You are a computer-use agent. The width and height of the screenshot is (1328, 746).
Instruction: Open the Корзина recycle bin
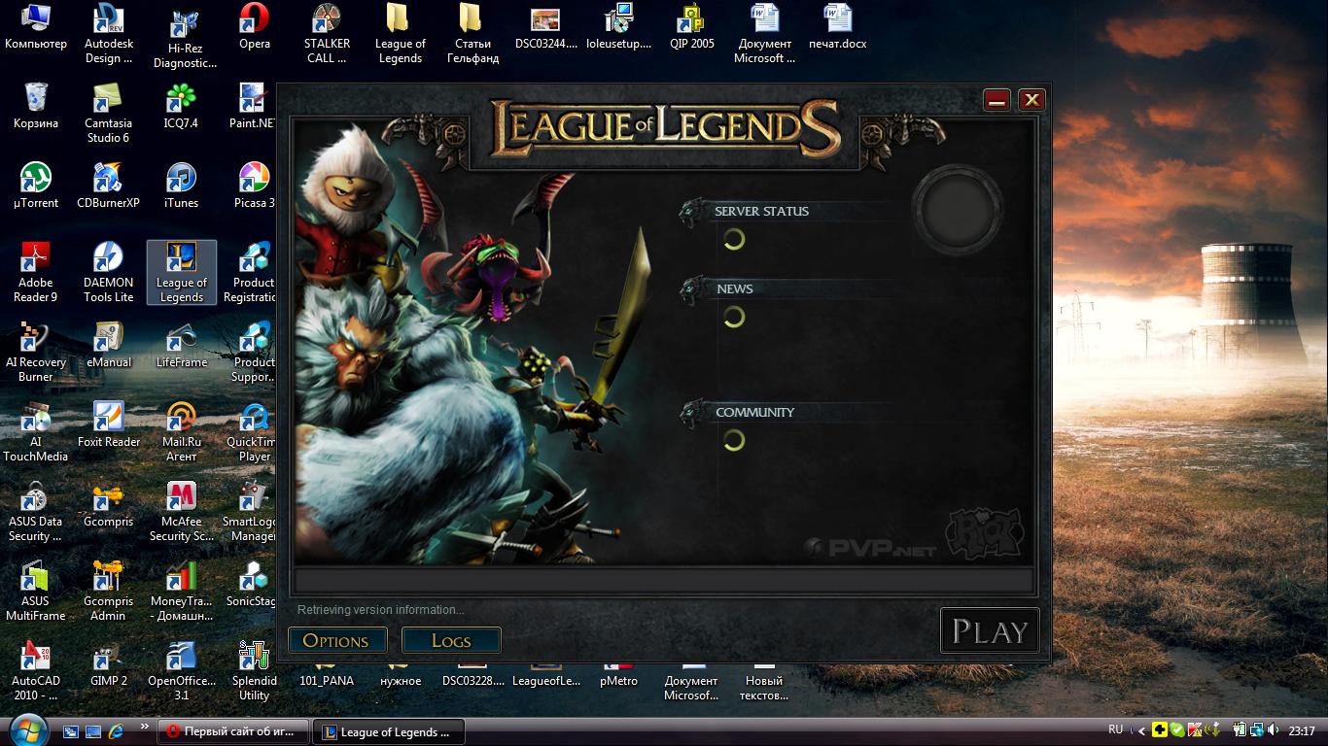(36, 107)
